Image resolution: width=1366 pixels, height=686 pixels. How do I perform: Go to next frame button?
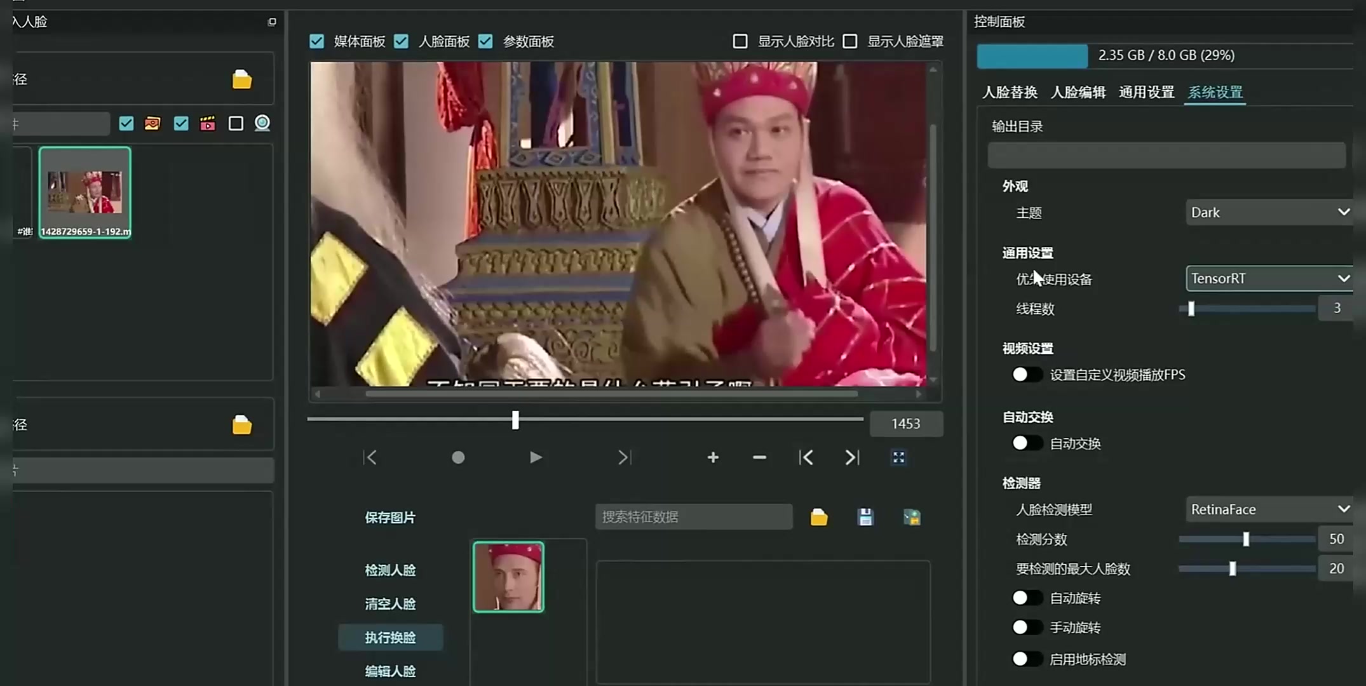(x=625, y=457)
